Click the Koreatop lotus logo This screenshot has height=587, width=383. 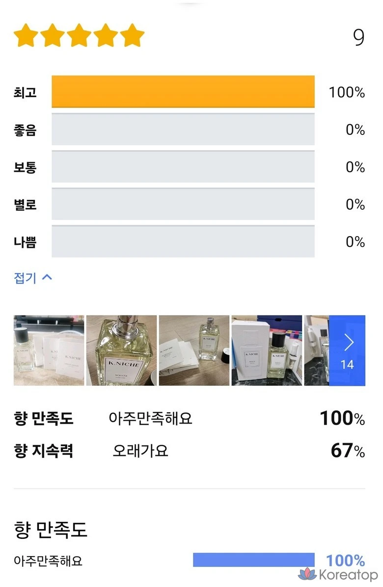coord(307,574)
